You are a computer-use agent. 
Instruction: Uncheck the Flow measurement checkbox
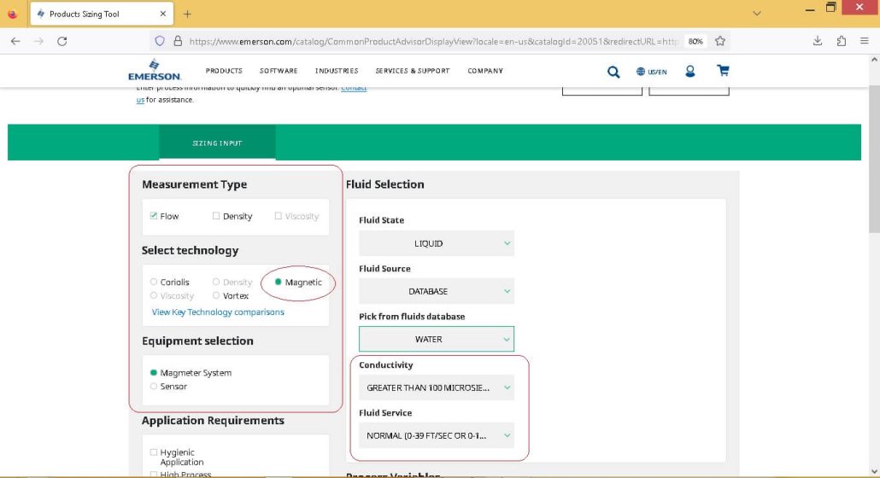153,216
